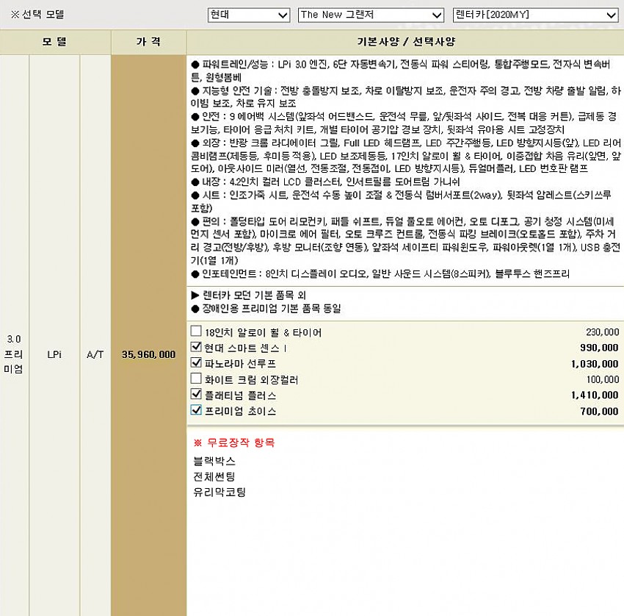Viewport: 624px width, 616px height.
Task: Click the A/T transmission cell
Action: [x=95, y=354]
